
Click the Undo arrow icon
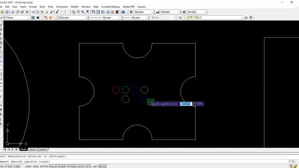pyautogui.click(x=57, y=12)
